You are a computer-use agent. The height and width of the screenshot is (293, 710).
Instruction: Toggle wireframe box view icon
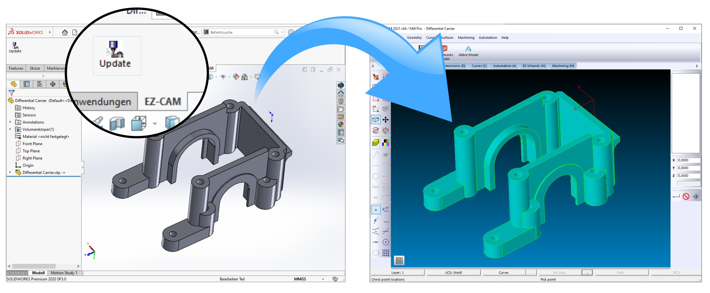point(386,109)
